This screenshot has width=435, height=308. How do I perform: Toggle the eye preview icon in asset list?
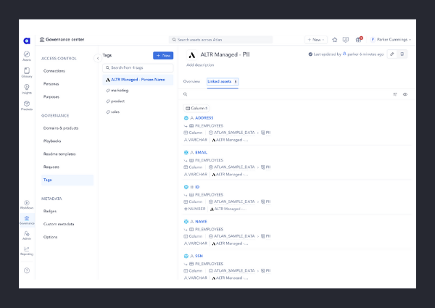tap(405, 94)
